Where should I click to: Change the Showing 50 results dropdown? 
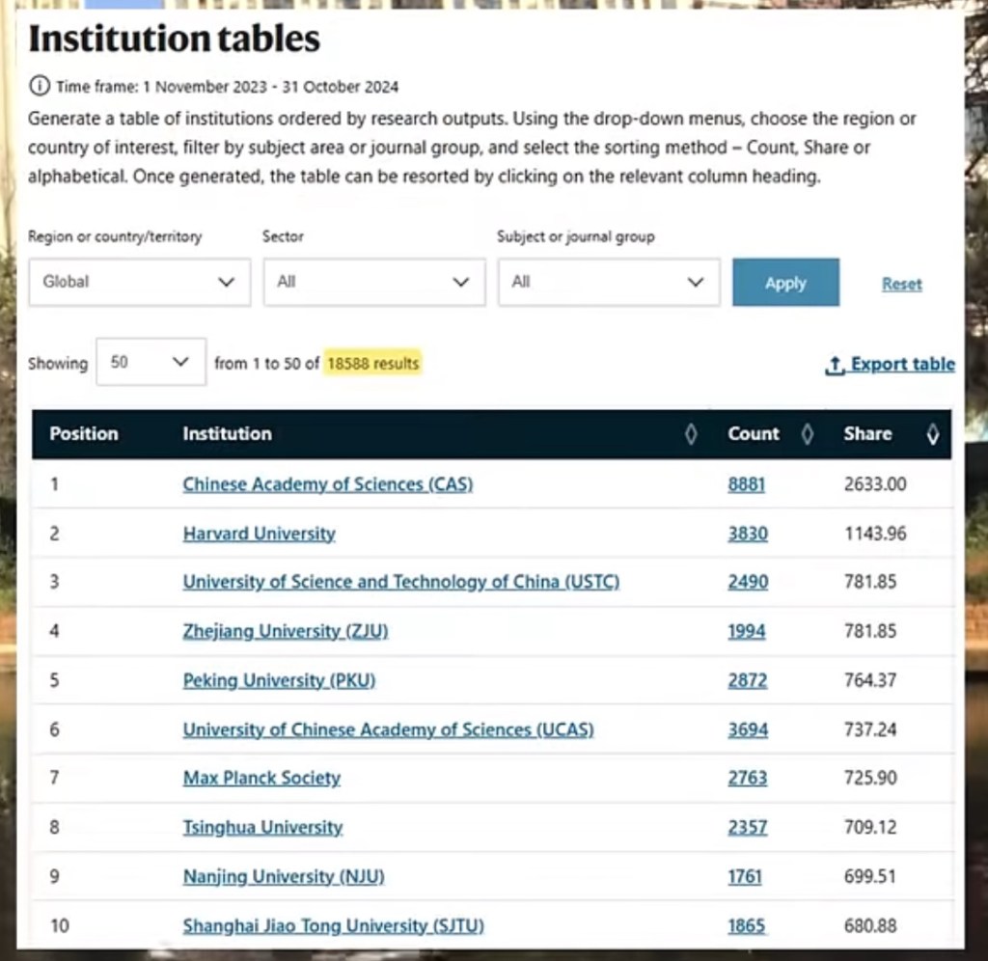[151, 362]
